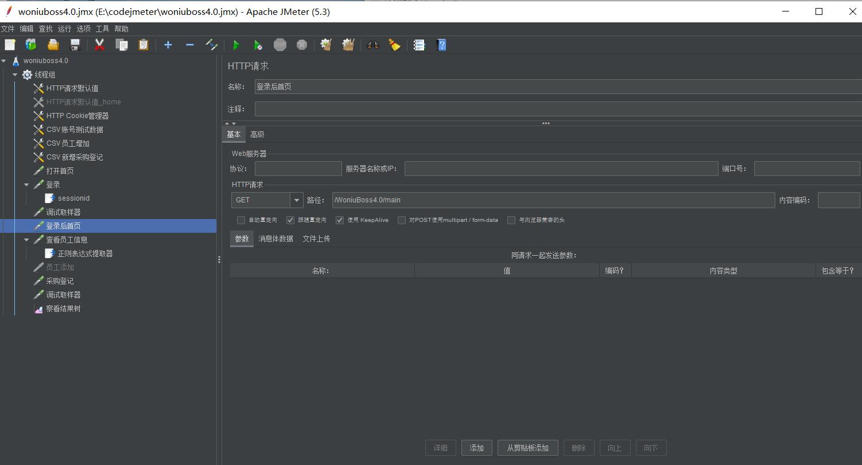Start the test with the green play icon

tap(236, 45)
